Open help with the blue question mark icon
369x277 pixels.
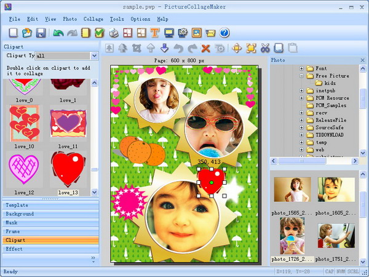coord(224,33)
